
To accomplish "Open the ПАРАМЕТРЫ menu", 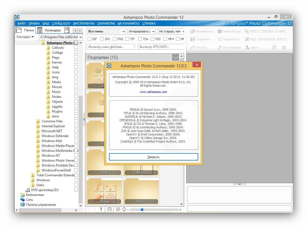I will (x=106, y=23).
